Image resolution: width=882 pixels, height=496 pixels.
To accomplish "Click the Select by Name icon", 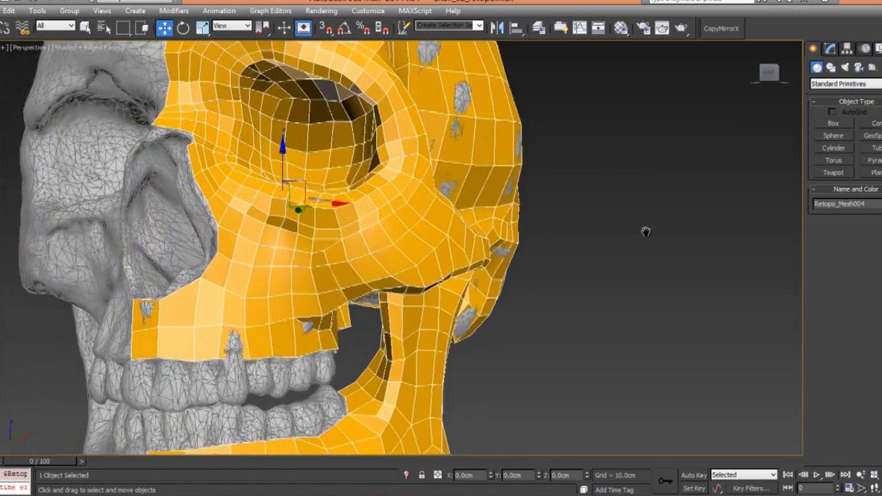I will click(104, 28).
